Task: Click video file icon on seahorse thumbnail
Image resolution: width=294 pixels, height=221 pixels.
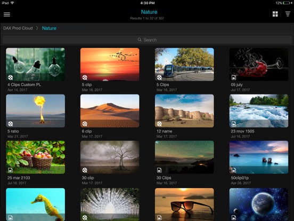Action: [x=11, y=218]
